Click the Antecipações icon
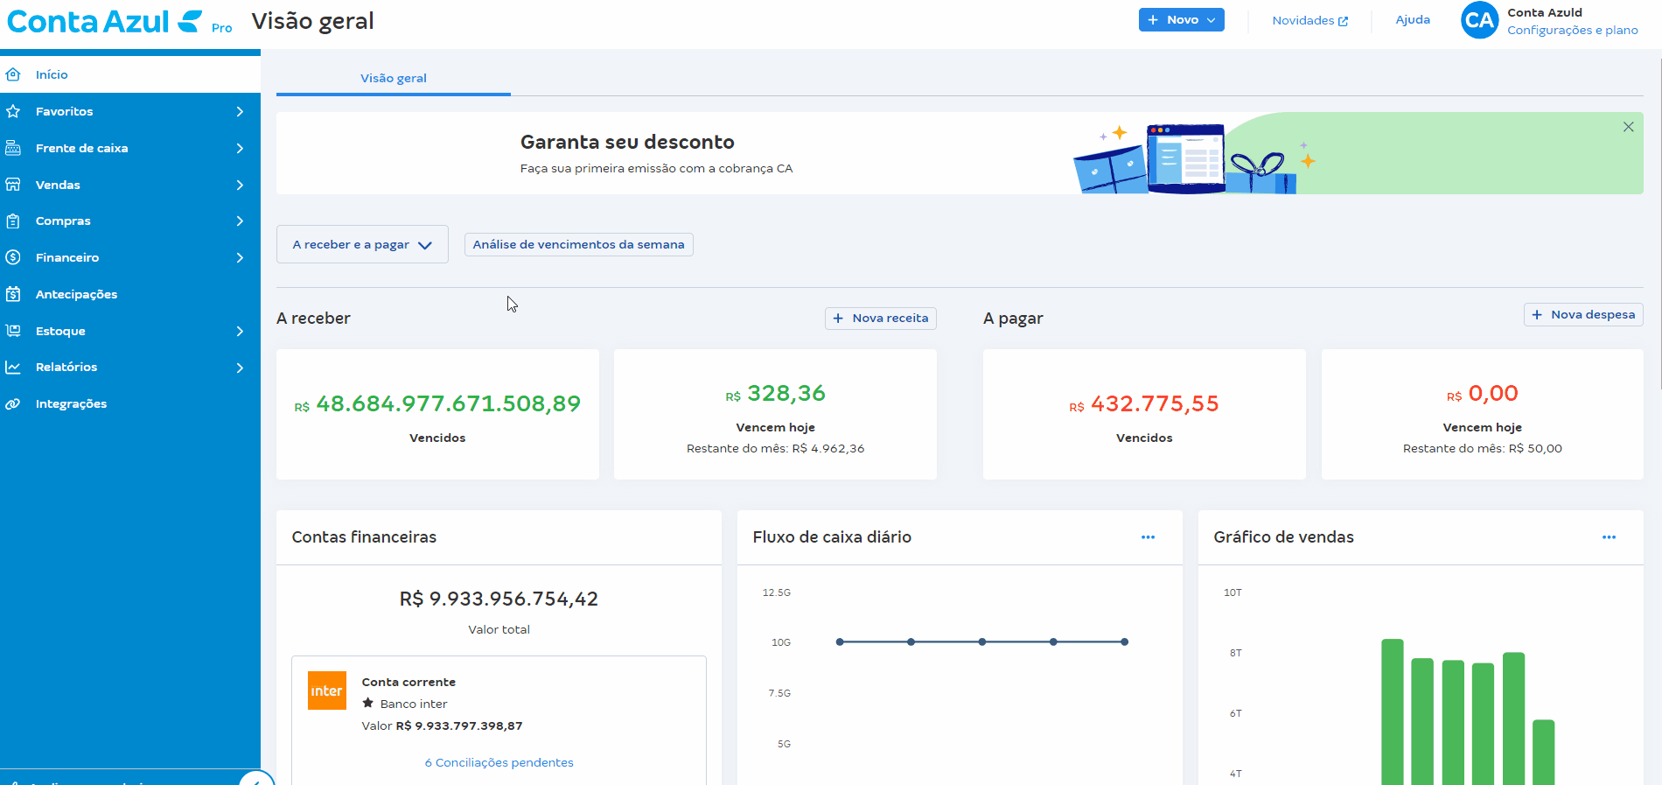 click(x=13, y=294)
